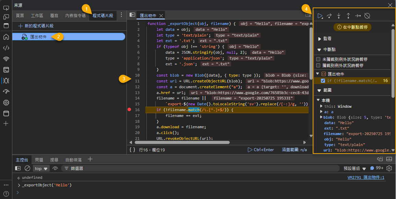Switch to the 工作區 tab

[37, 15]
